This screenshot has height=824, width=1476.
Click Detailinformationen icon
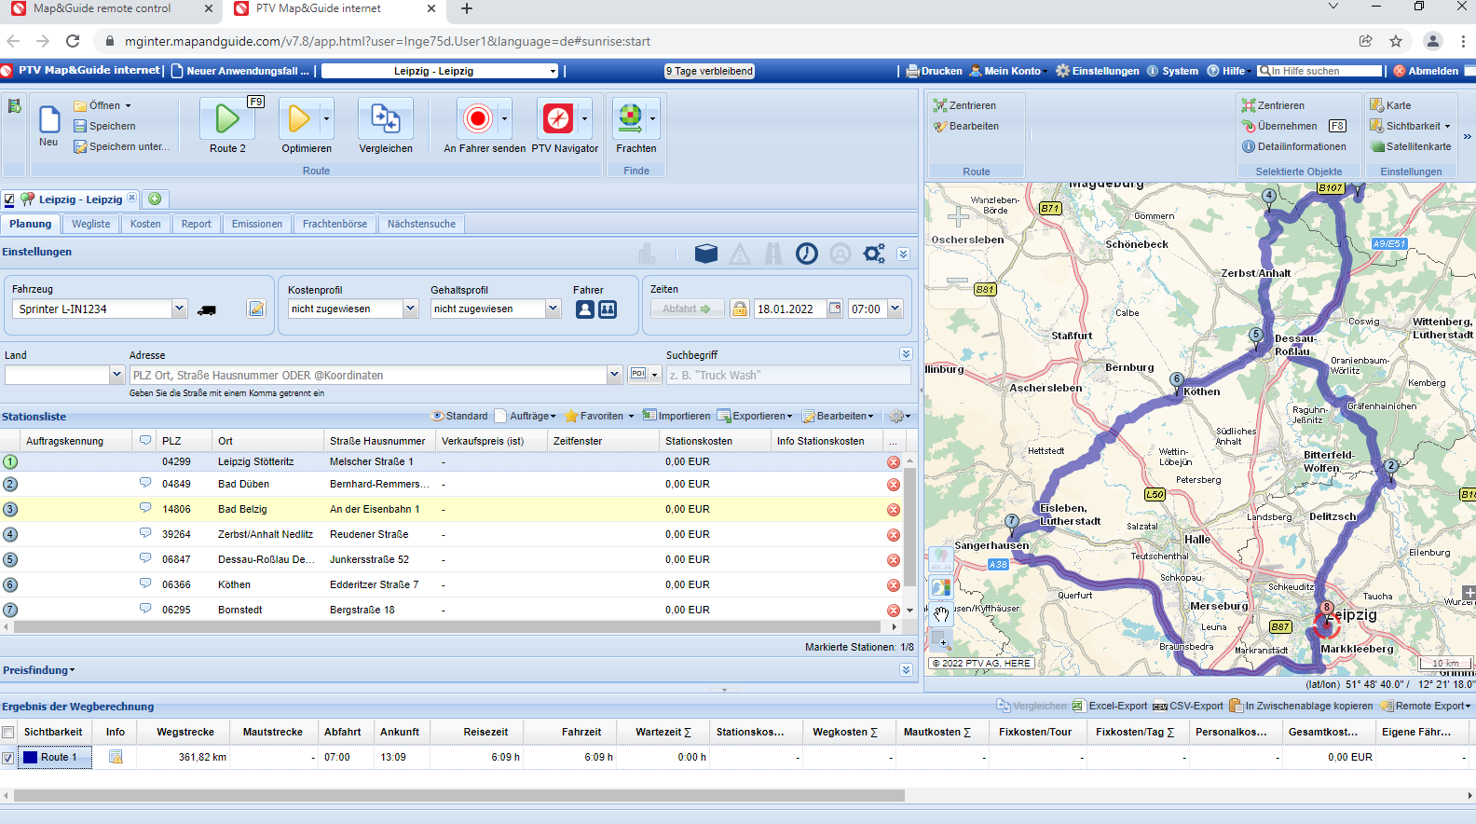tap(1249, 146)
